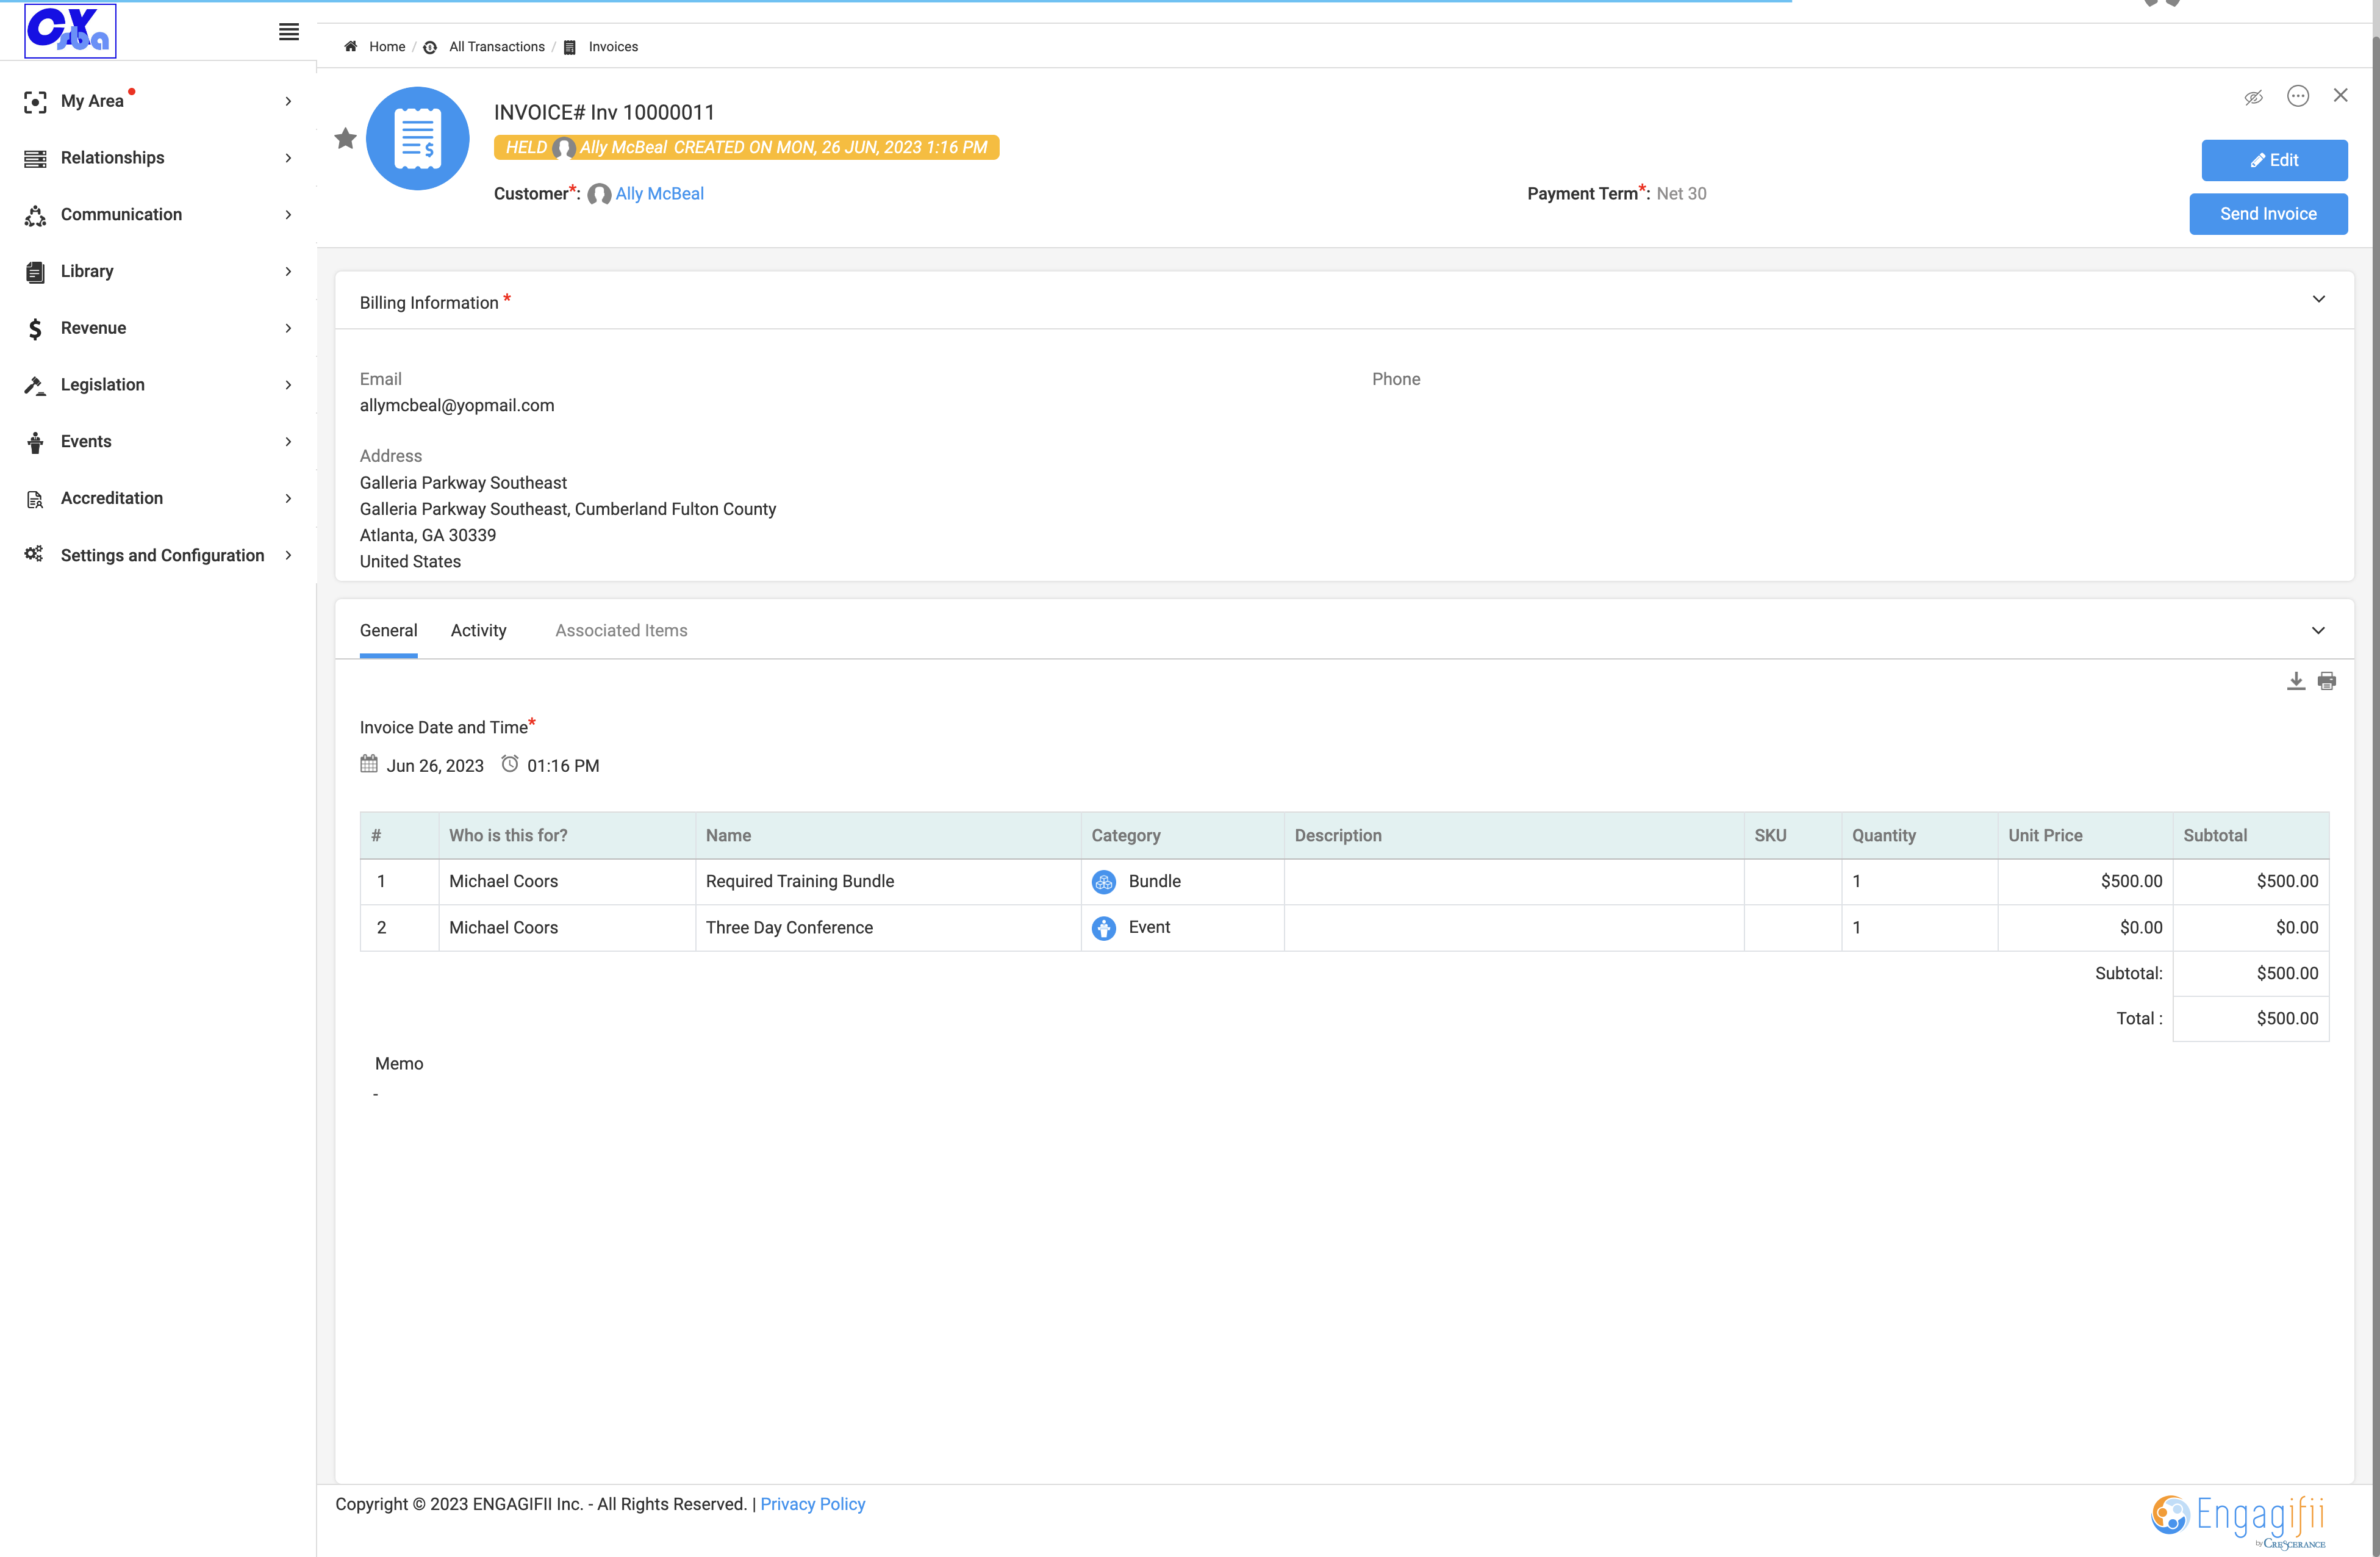Image resolution: width=2380 pixels, height=1557 pixels.
Task: Expand the My Area chevron
Action: click(288, 101)
